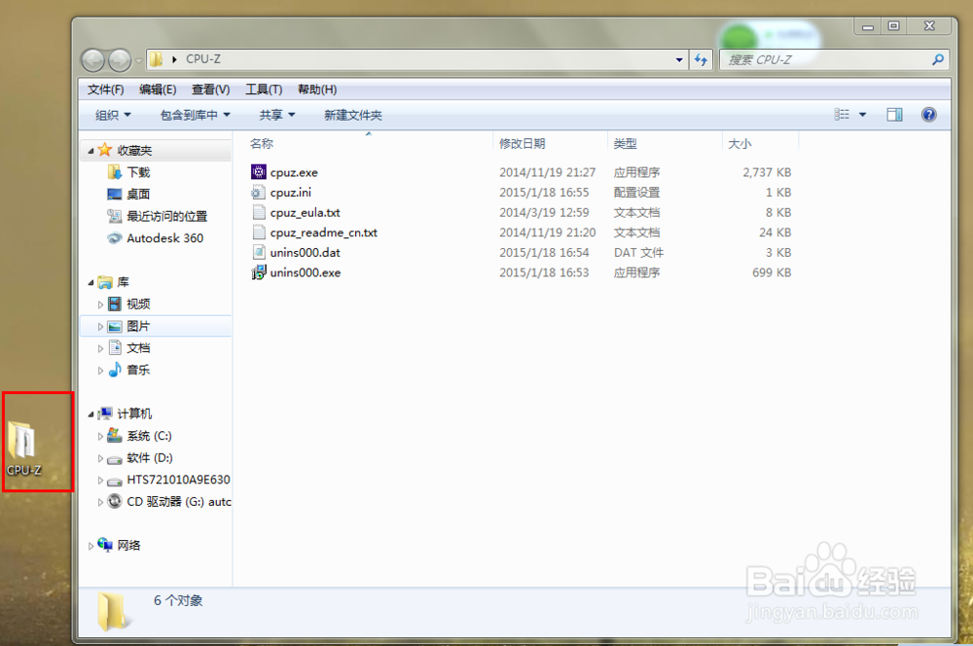
Task: Click the 2014/3/19 12:59 date cell
Action: pos(544,212)
